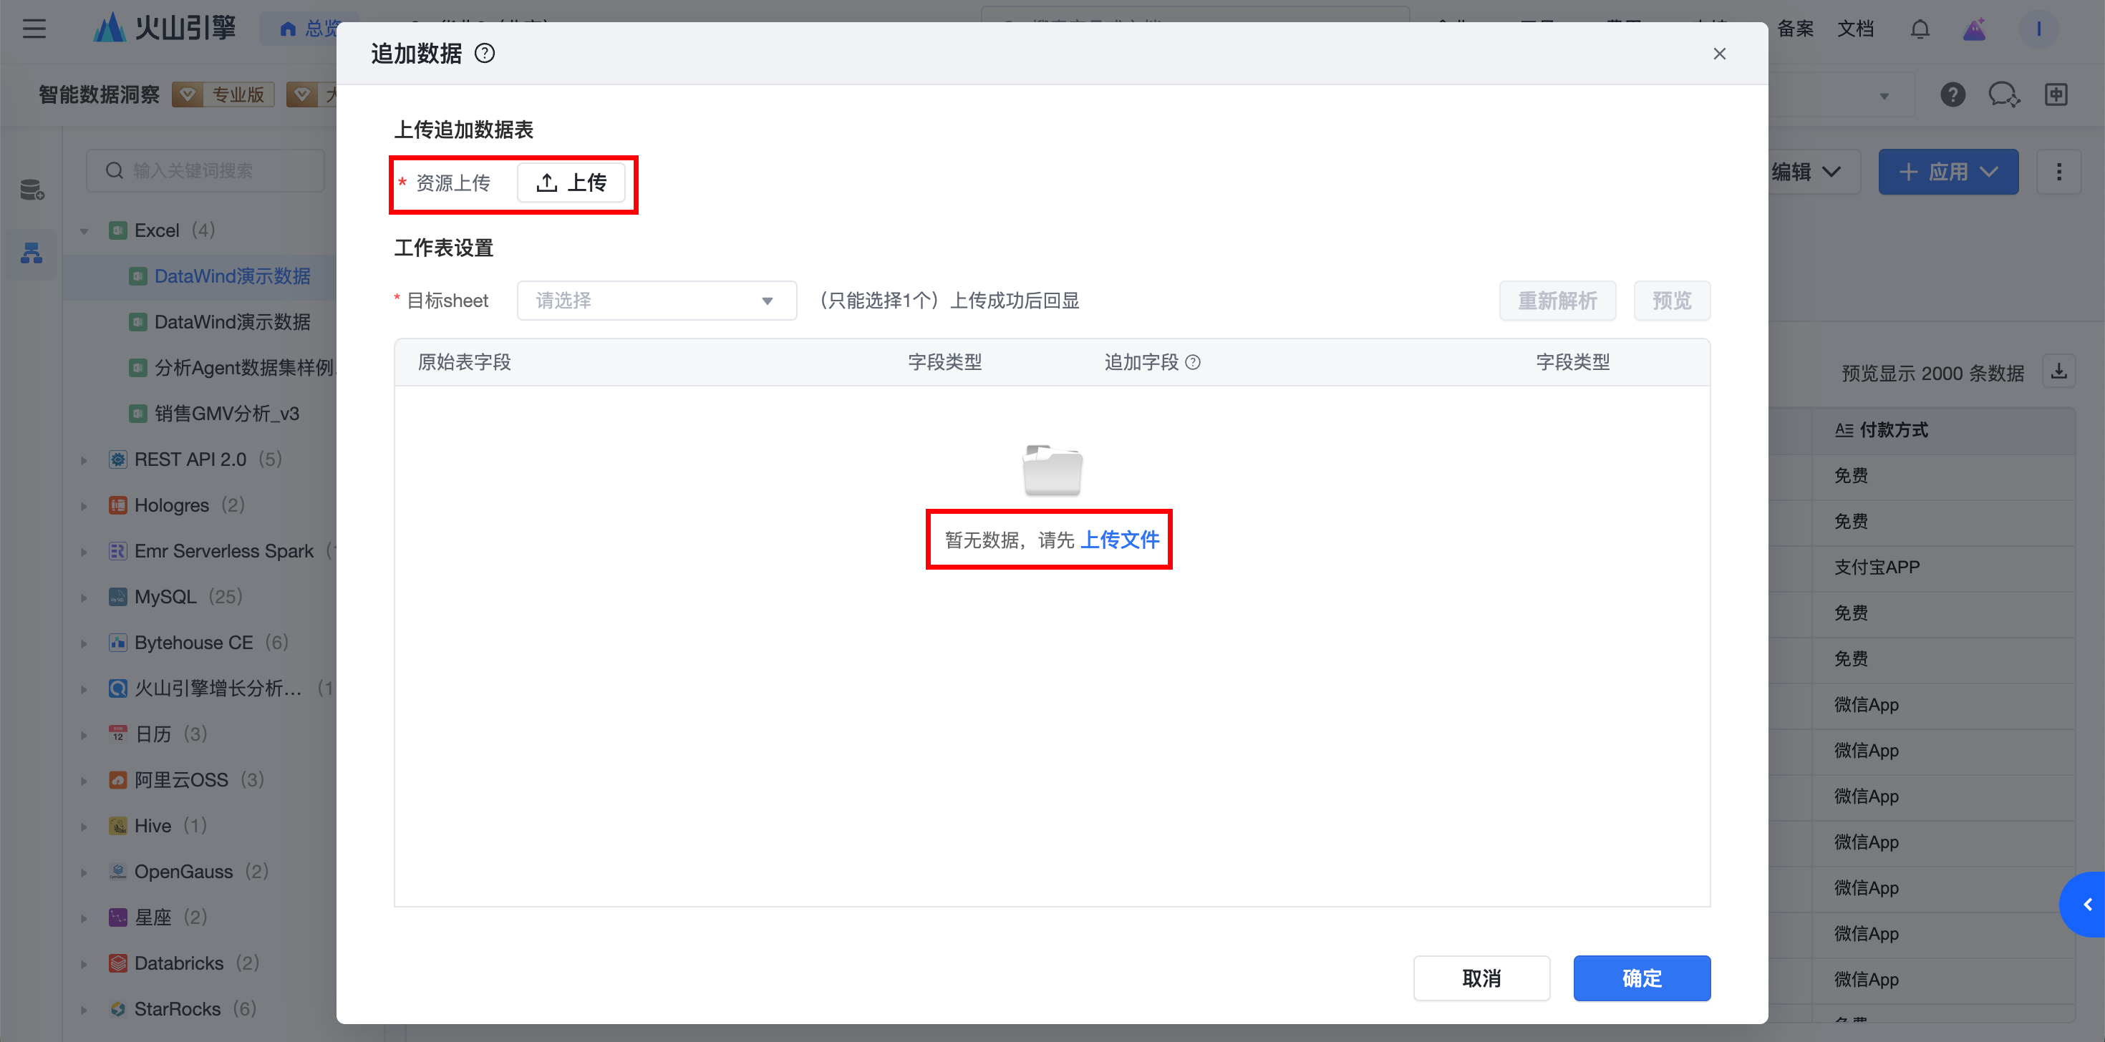Click the blue collapse arrow on right edge
The height and width of the screenshot is (1042, 2105).
point(2087,905)
